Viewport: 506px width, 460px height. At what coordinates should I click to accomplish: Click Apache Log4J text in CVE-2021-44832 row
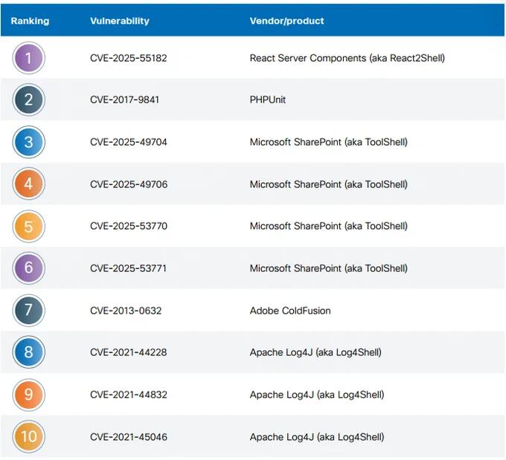317,395
